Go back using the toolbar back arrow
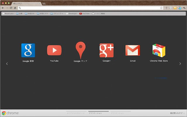The height and width of the screenshot is (117, 187). [x=3, y=8]
